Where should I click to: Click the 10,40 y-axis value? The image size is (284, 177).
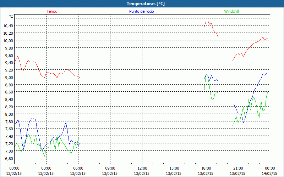point(8,26)
